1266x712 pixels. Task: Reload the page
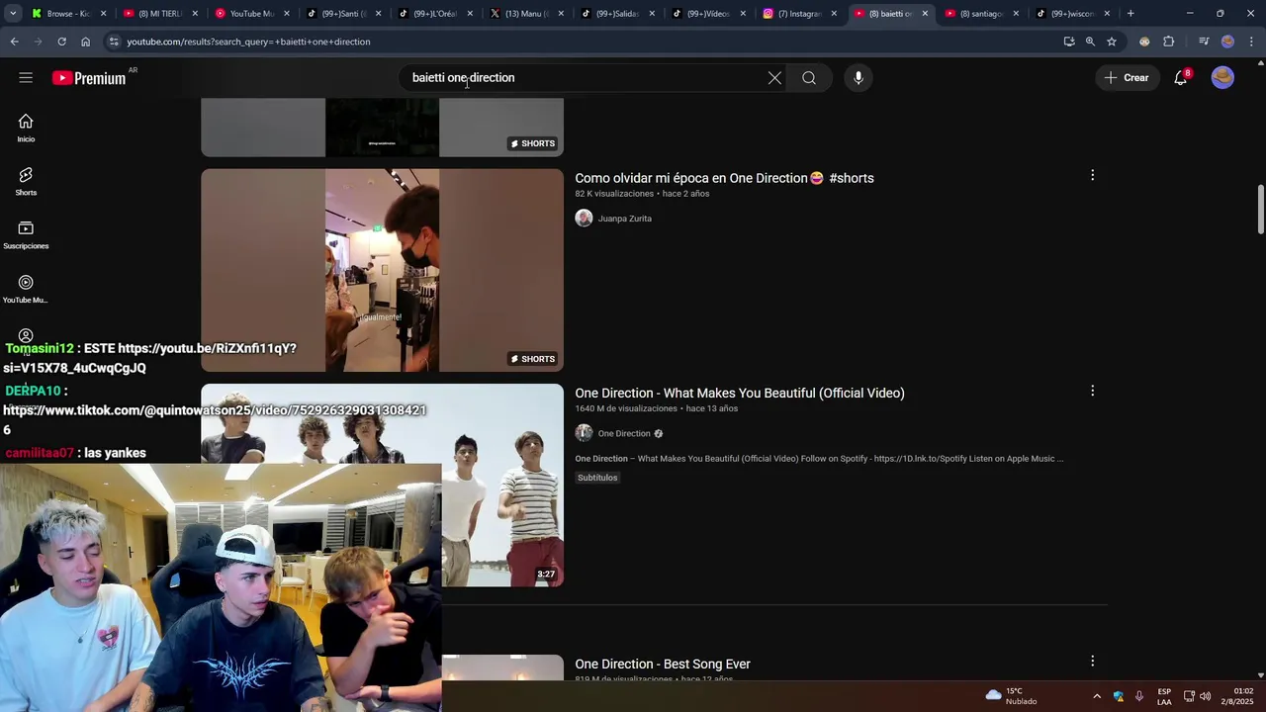pos(61,42)
